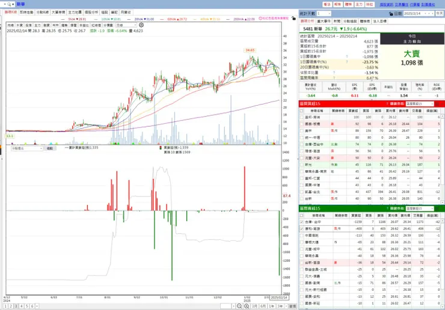Go to chart page 5
Screen dimensions: 445x310
point(26,306)
